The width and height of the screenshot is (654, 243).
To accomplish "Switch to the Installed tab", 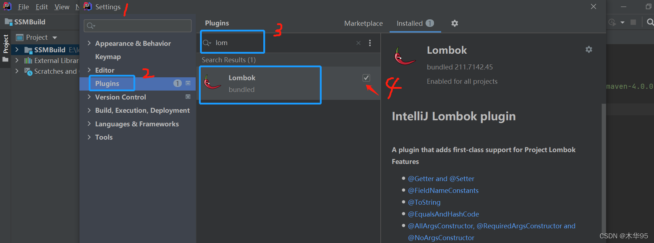I will tap(415, 23).
